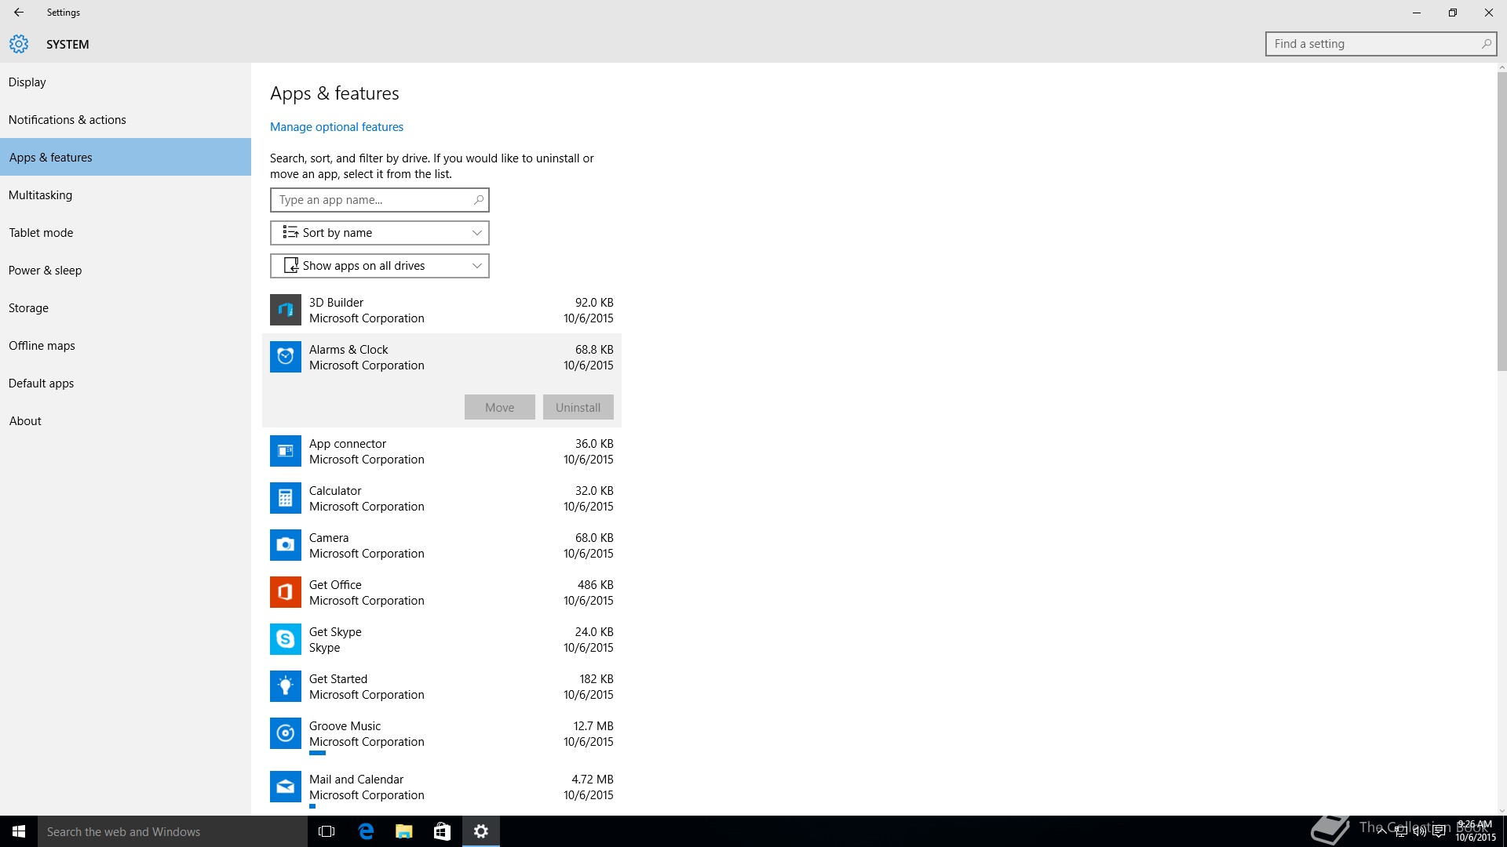Expand the Show apps on all drives dropdown
1507x847 pixels.
pyautogui.click(x=380, y=266)
